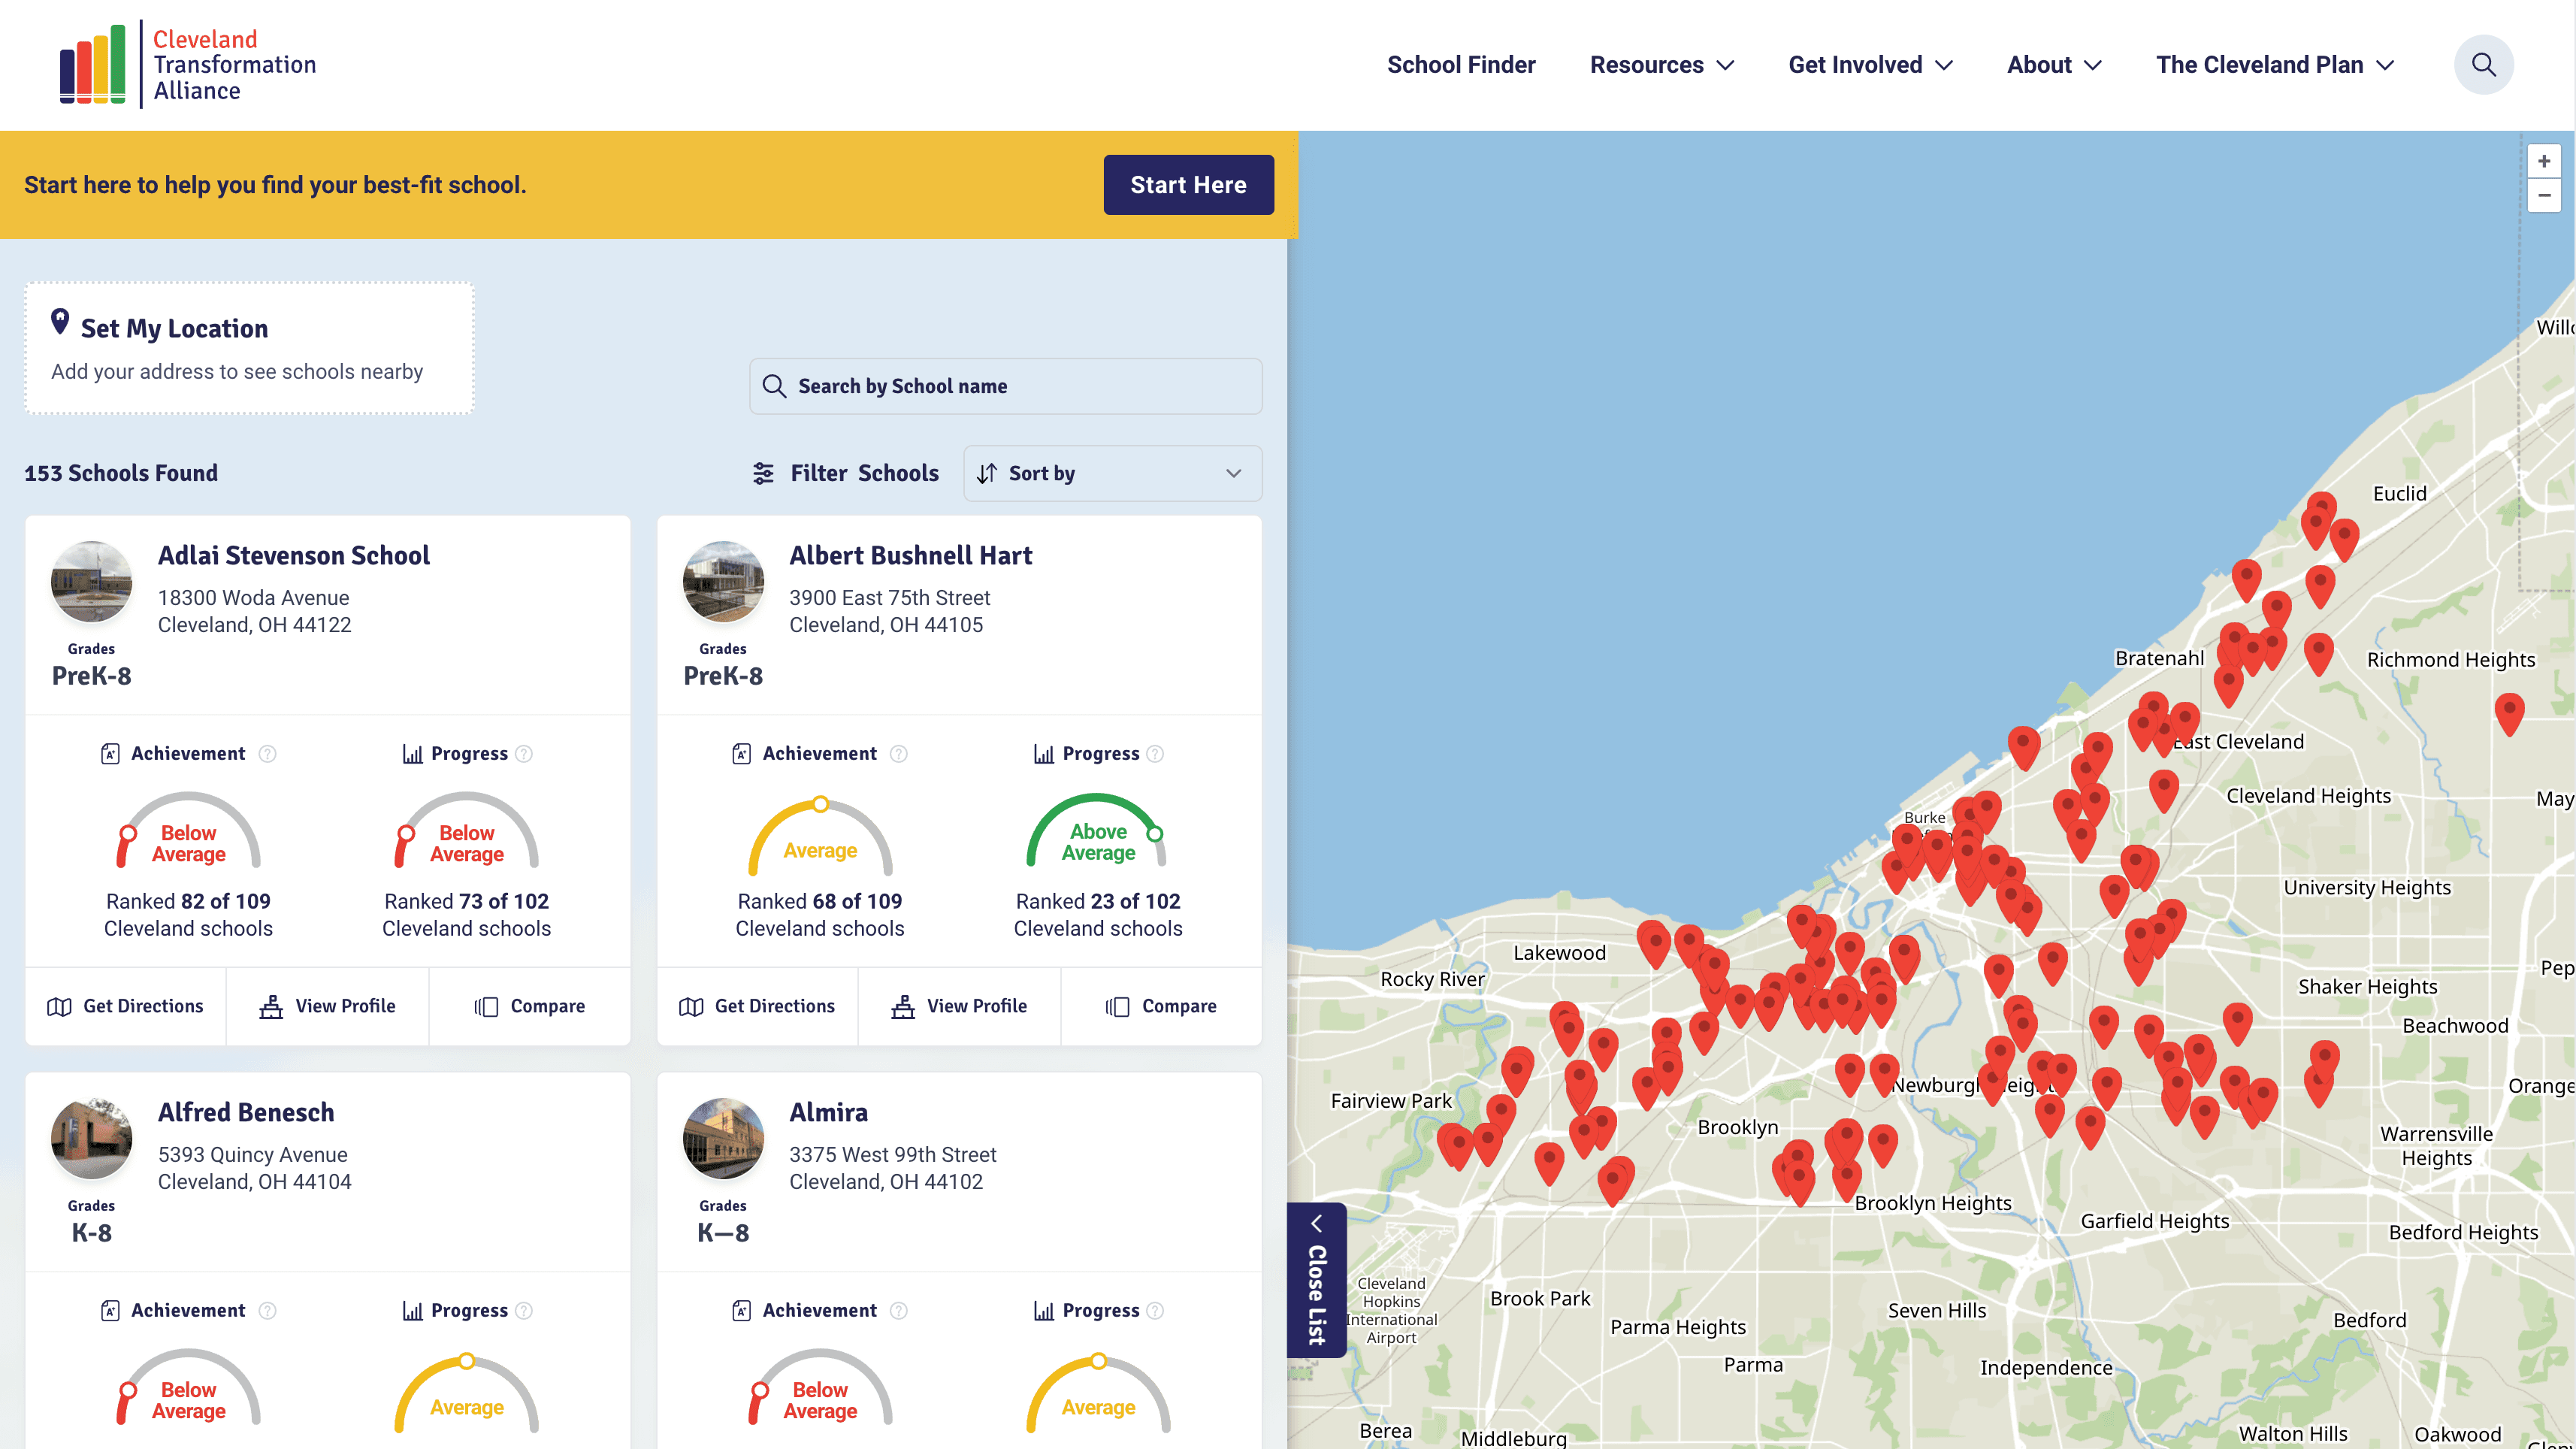Click Achievement help icon for Adlai Stevenson

pyautogui.click(x=267, y=754)
